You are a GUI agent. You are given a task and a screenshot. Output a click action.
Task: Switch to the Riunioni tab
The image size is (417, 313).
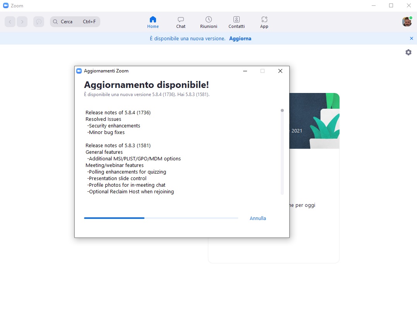click(x=209, y=22)
